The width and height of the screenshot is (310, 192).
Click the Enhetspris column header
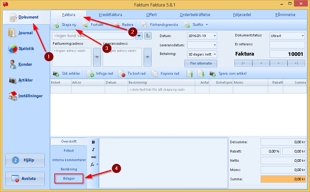(x=221, y=82)
